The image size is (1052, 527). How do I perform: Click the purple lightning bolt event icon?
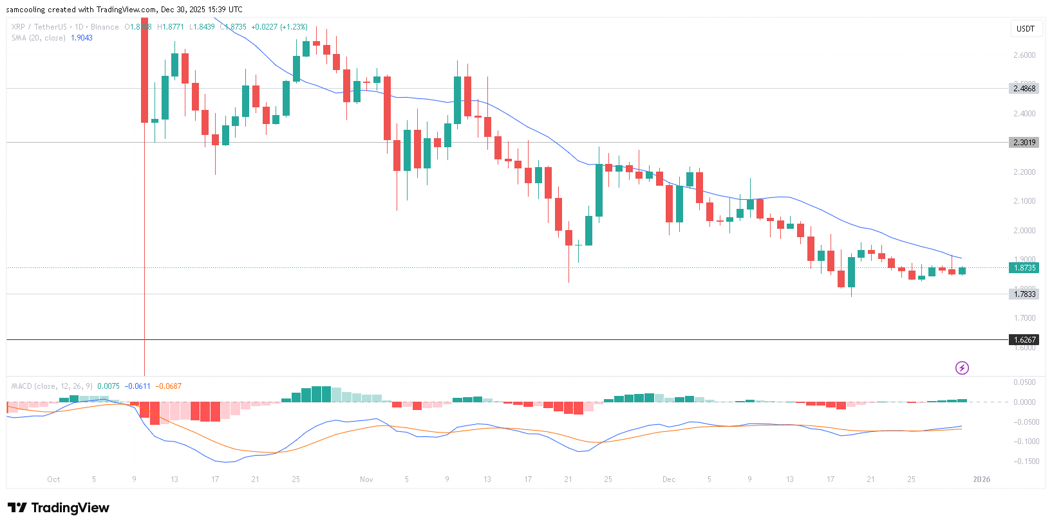coord(961,368)
